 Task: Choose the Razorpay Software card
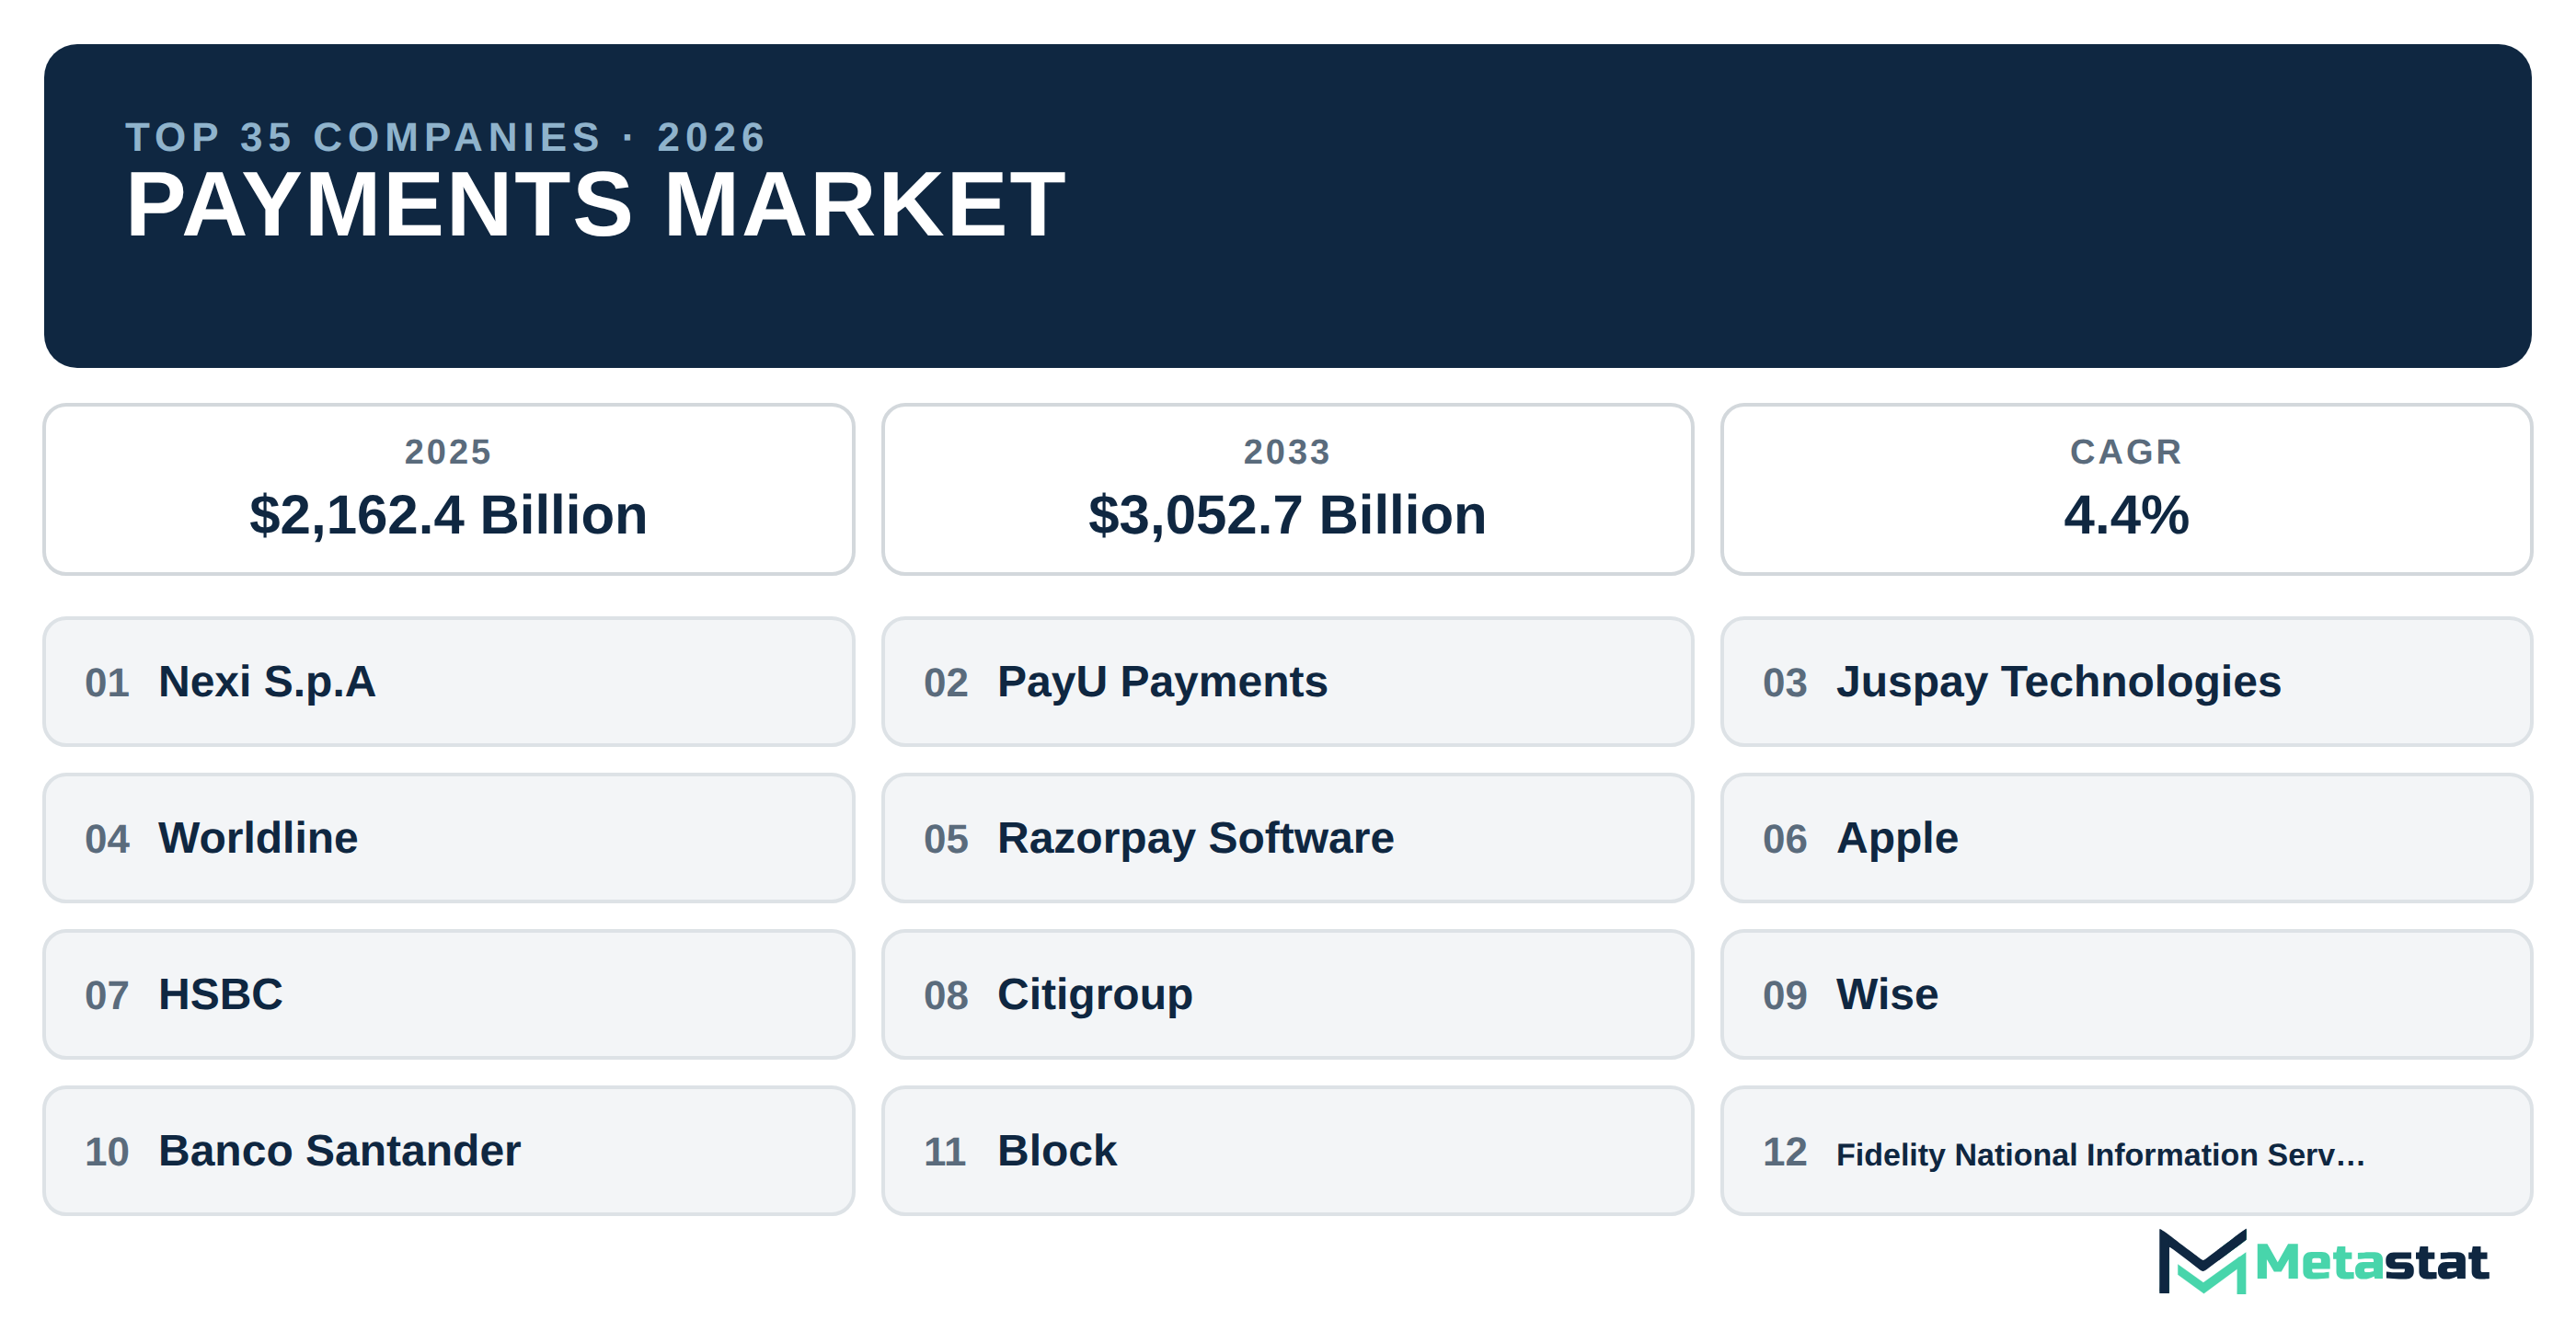pyautogui.click(x=1287, y=838)
